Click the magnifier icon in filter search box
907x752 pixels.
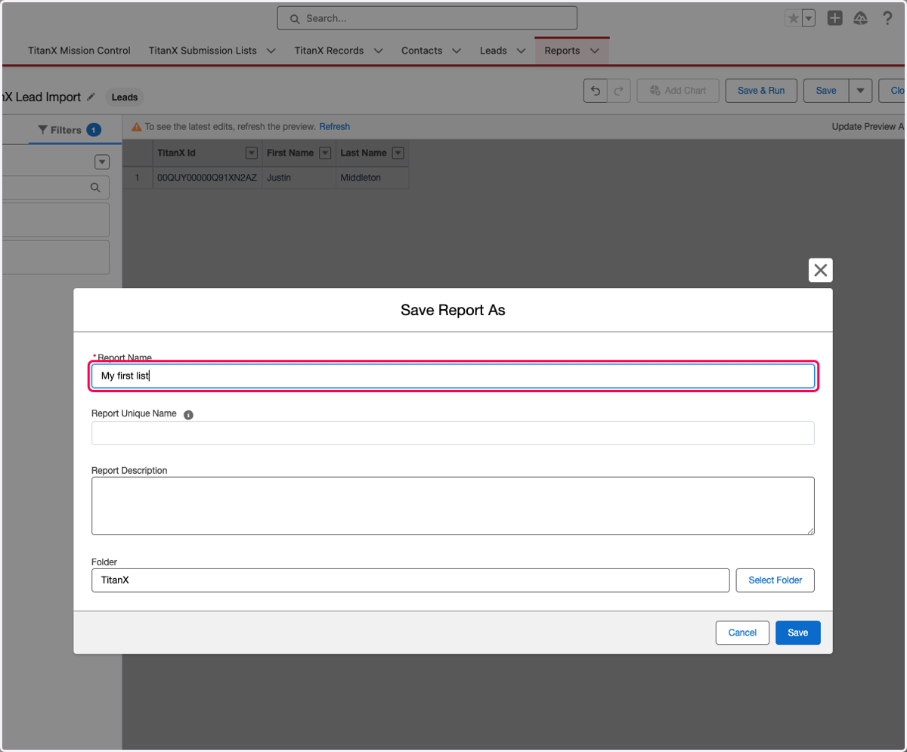(x=95, y=187)
